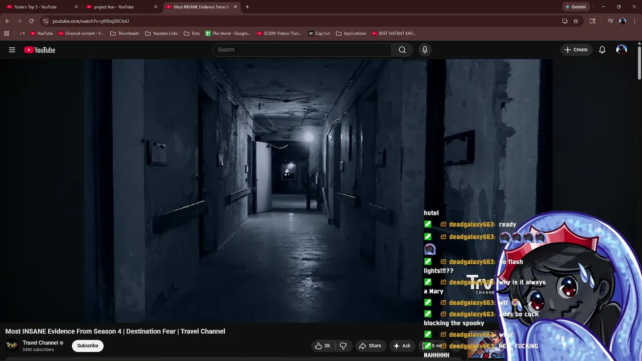
Task: Open the Gmail bookmark icon
Action: pos(22,34)
